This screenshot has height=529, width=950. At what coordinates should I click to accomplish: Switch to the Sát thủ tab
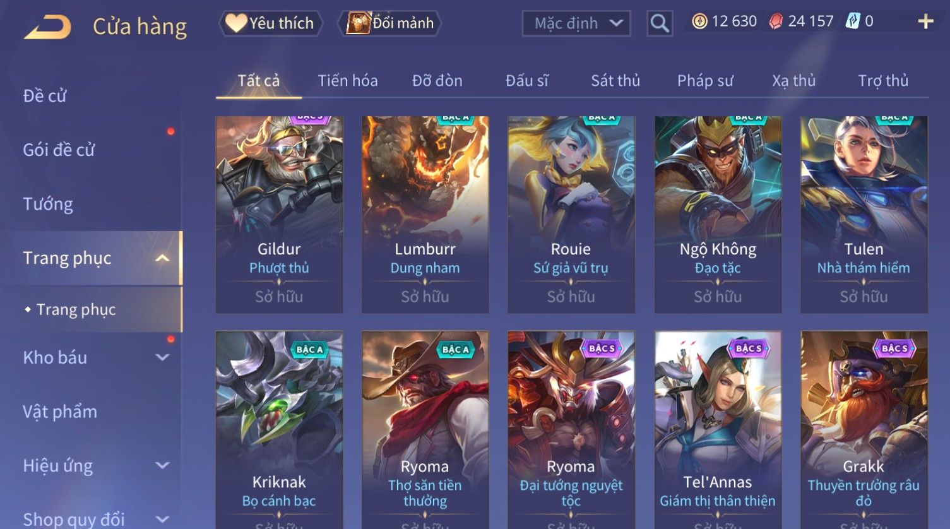click(615, 81)
